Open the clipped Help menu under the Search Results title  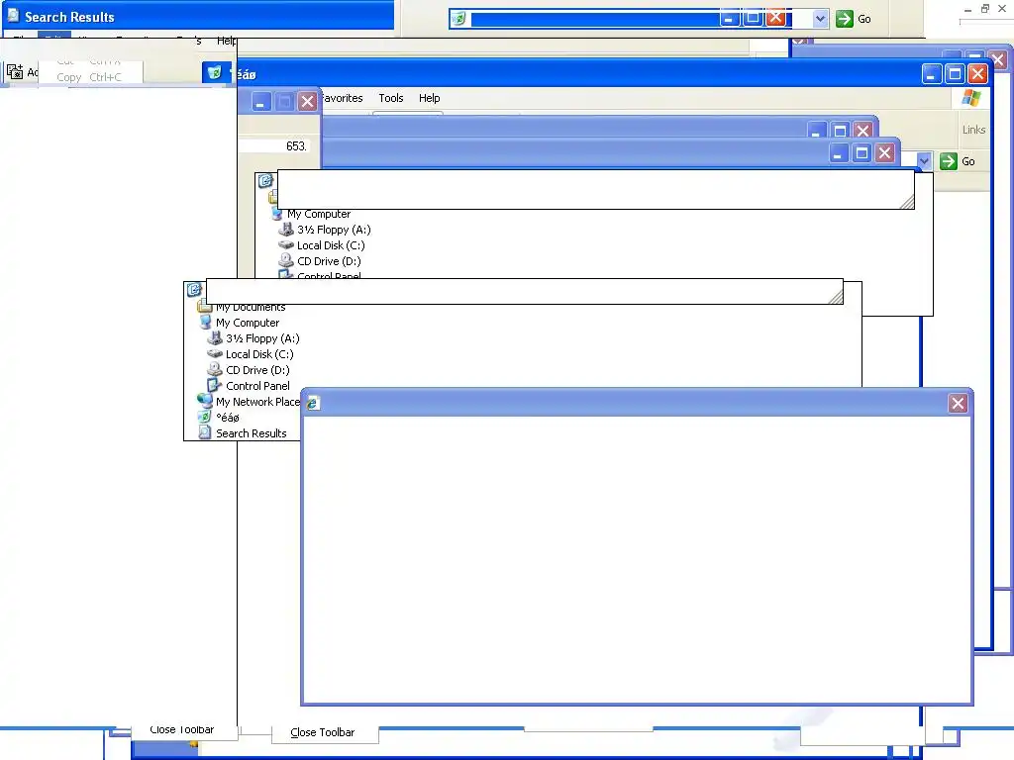coord(227,41)
